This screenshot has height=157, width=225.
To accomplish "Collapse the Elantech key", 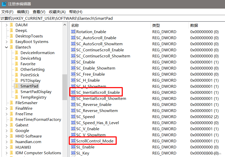I will coord(6,47).
